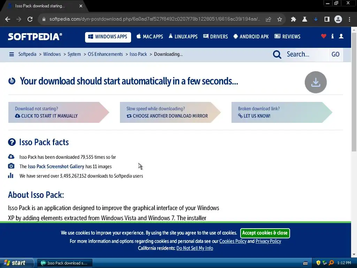357x268 pixels.
Task: Open the Chrome extensions puzzle icon
Action: [294, 20]
